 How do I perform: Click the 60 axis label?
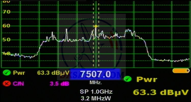[x=7, y=26]
